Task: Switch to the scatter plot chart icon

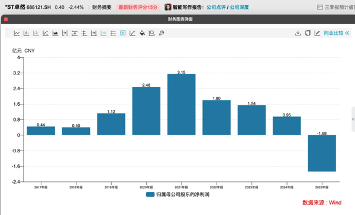Action: click(46, 33)
